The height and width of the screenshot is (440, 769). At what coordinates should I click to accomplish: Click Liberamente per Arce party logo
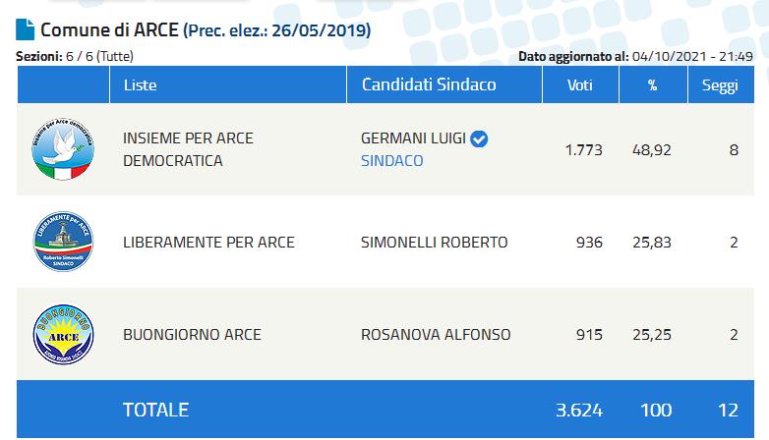tap(64, 242)
